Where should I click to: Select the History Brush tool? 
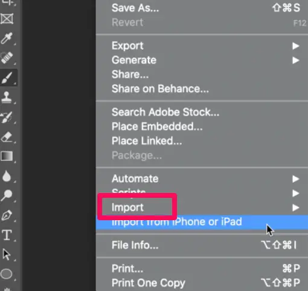pyautogui.click(x=7, y=117)
